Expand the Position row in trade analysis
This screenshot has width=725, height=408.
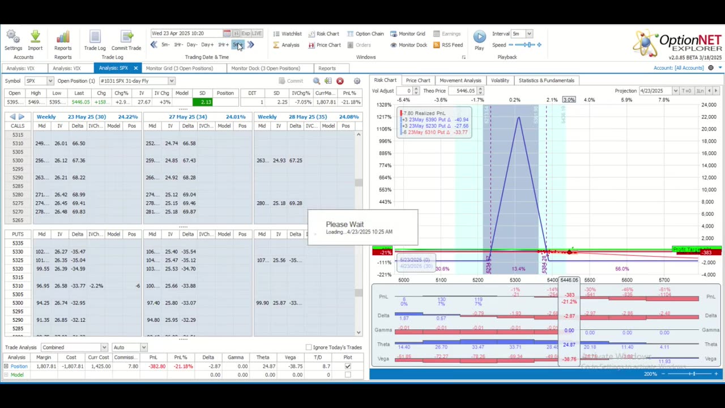(6, 366)
